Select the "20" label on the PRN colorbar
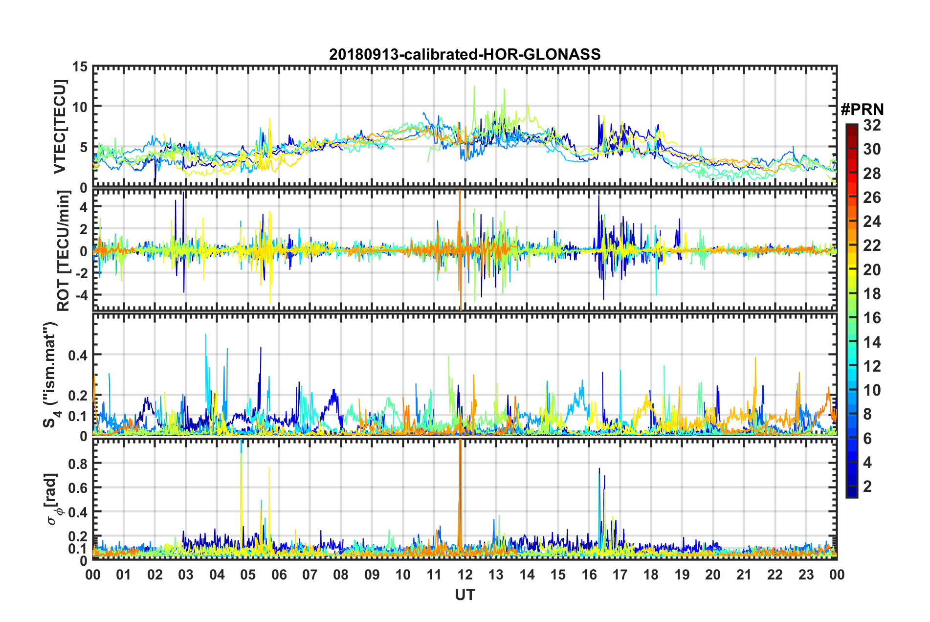 coord(872,270)
